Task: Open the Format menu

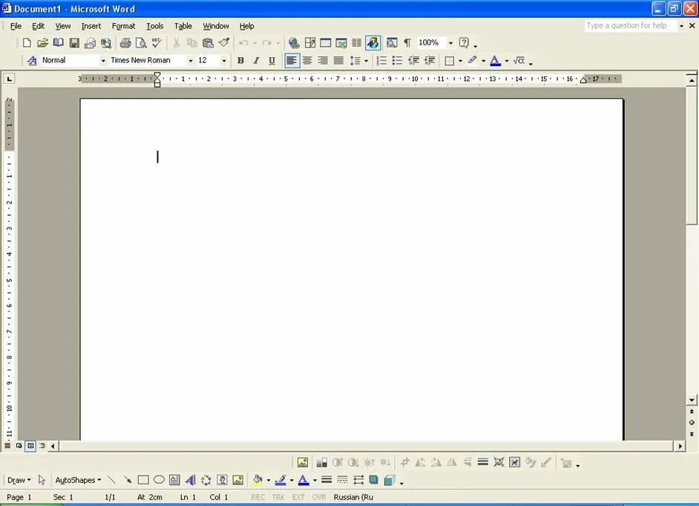Action: (x=123, y=26)
